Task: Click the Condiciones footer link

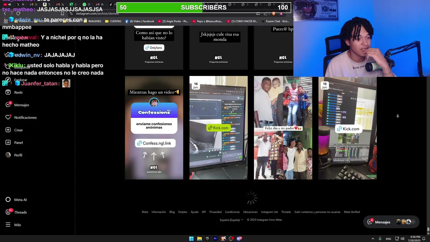Action: [x=232, y=212]
